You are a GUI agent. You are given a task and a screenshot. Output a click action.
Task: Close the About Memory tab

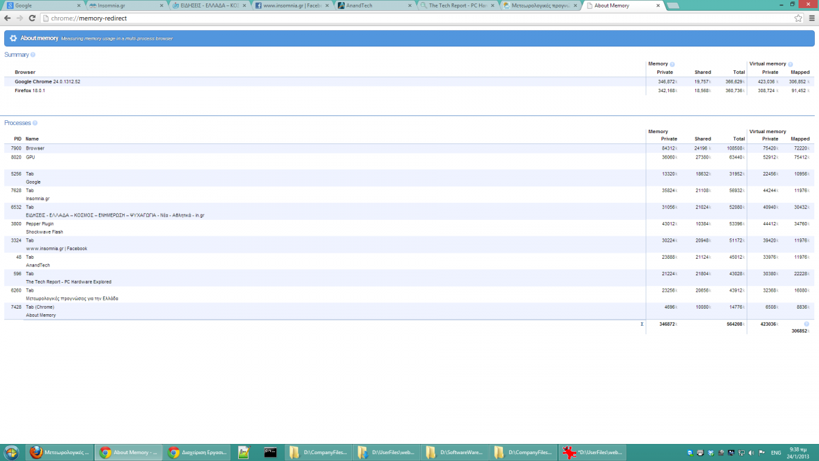[x=659, y=5]
